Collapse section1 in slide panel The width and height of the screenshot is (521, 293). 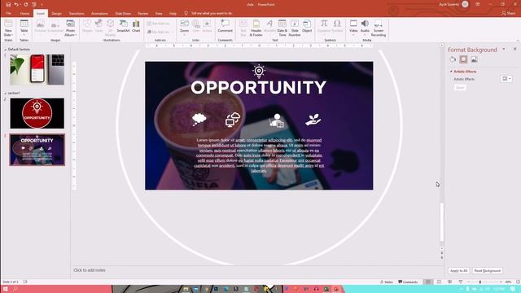tap(6, 93)
